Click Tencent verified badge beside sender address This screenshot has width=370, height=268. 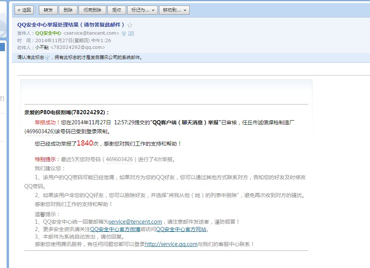tap(124, 34)
